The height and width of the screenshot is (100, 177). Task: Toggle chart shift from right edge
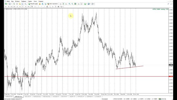pyautogui.click(x=82, y=4)
